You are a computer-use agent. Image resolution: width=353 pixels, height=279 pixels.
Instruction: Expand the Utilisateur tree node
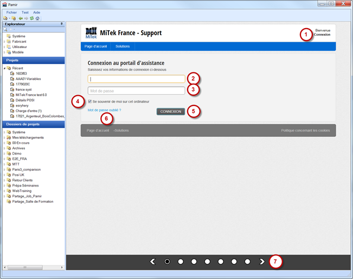pos(4,47)
